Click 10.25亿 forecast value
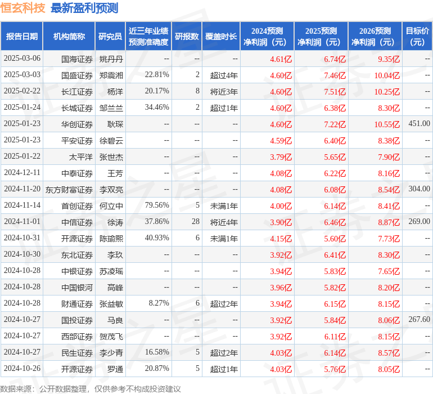Viewport: 433px width, 394px height. [387, 92]
